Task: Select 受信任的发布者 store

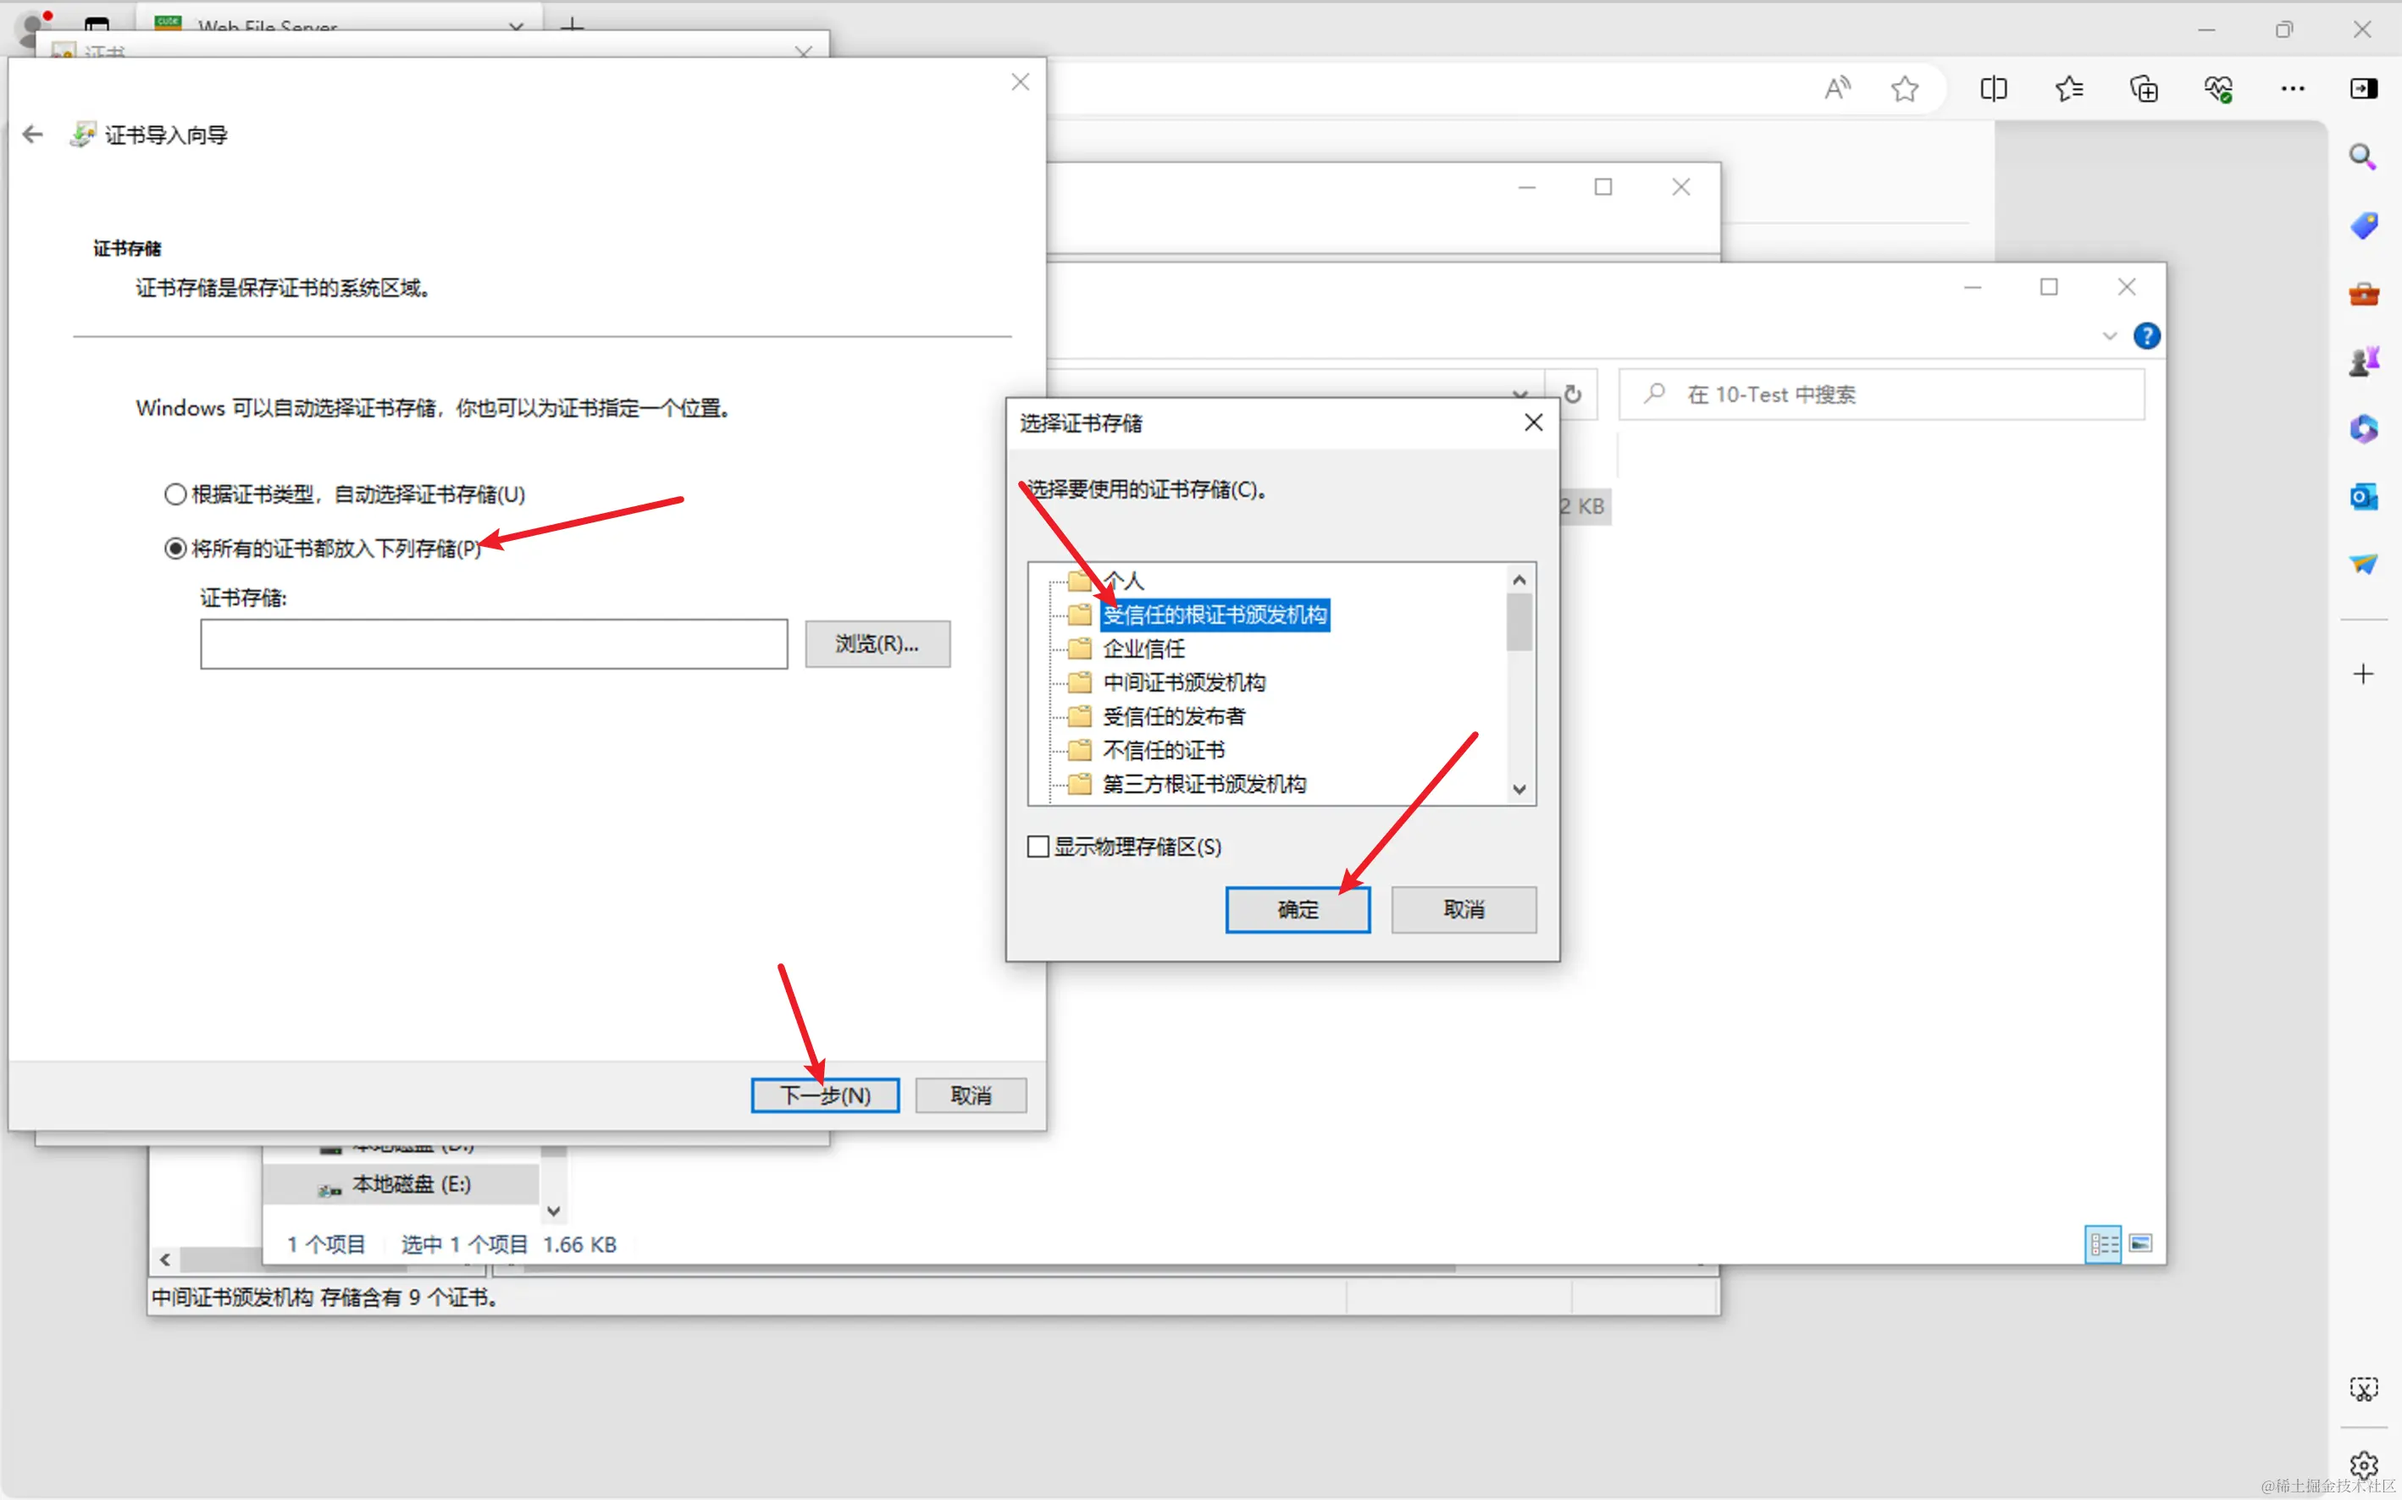Action: point(1173,716)
